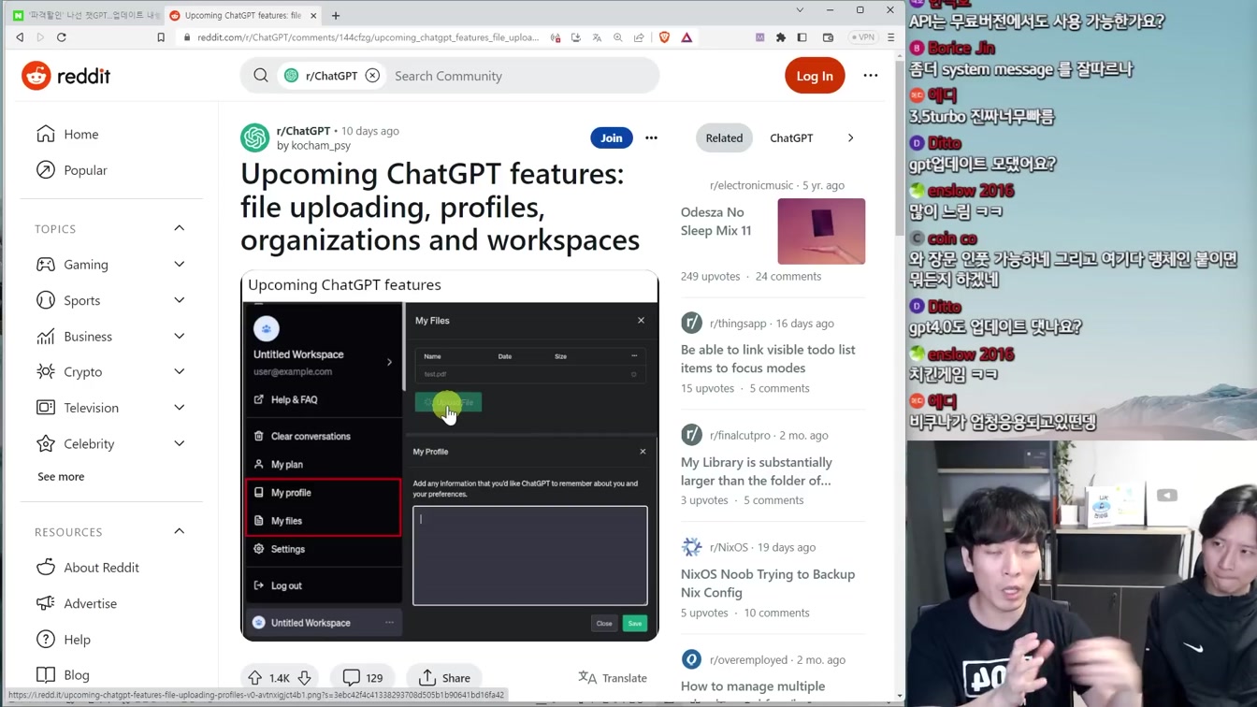Open the Odesza No Sleep Mix 11 post
1257x707 pixels.
(715, 222)
